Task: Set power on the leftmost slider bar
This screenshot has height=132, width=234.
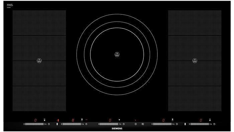Action: click(34, 124)
